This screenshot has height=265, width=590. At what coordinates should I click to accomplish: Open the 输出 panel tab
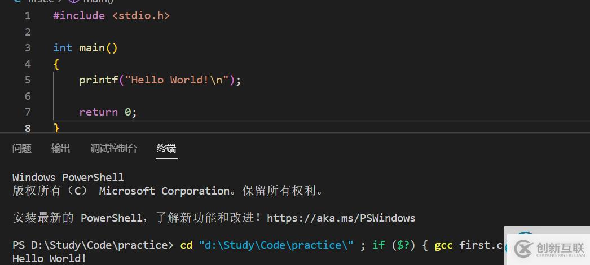(x=61, y=148)
